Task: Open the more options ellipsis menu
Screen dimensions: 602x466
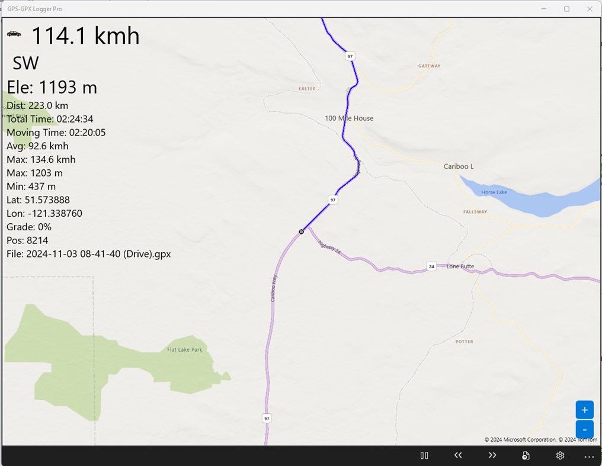Action: pos(589,455)
